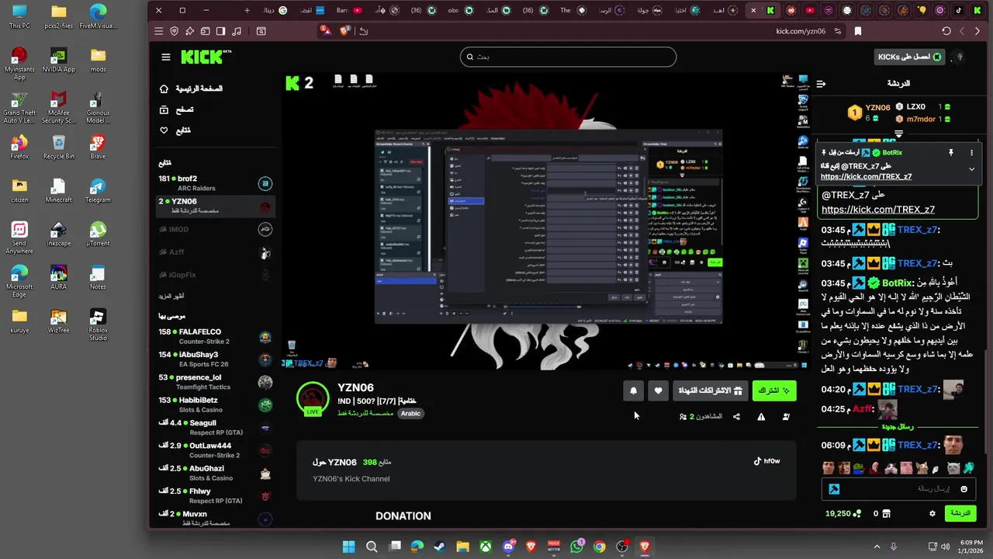Viewport: 993px width, 559px height.
Task: Open Windows Start menu
Action: pyautogui.click(x=348, y=547)
